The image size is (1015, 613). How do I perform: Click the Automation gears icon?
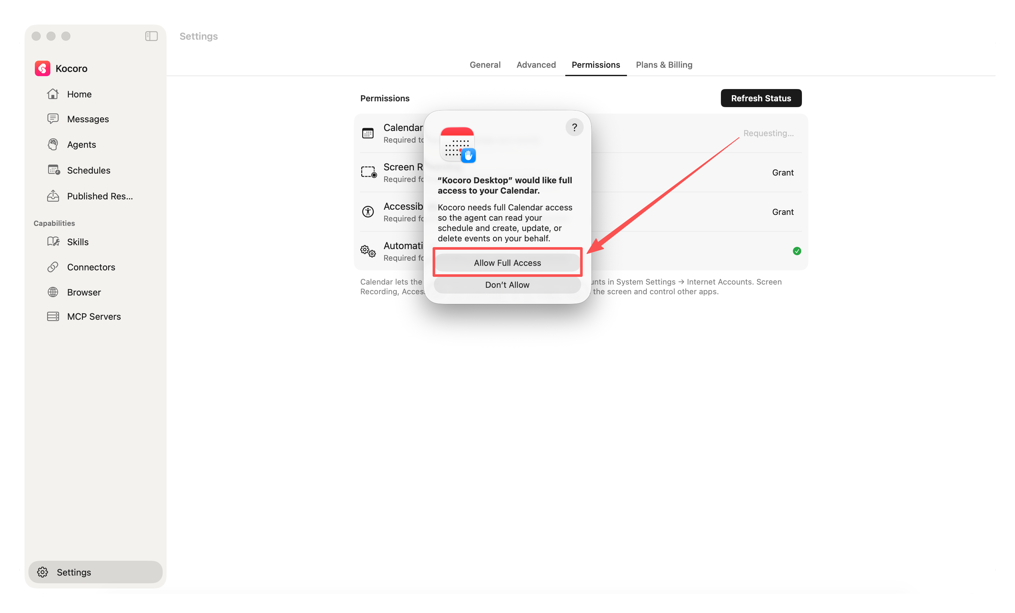tap(368, 251)
